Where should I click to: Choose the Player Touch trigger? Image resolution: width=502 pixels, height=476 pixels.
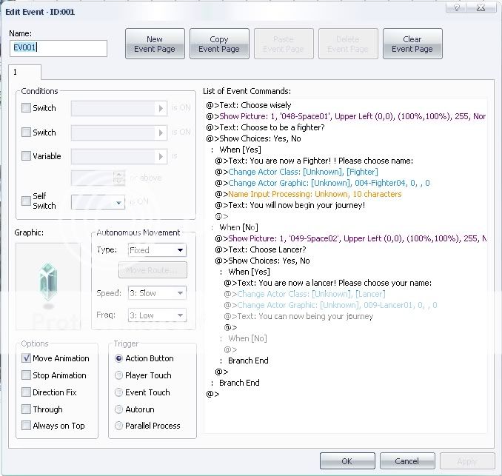pyautogui.click(x=119, y=375)
